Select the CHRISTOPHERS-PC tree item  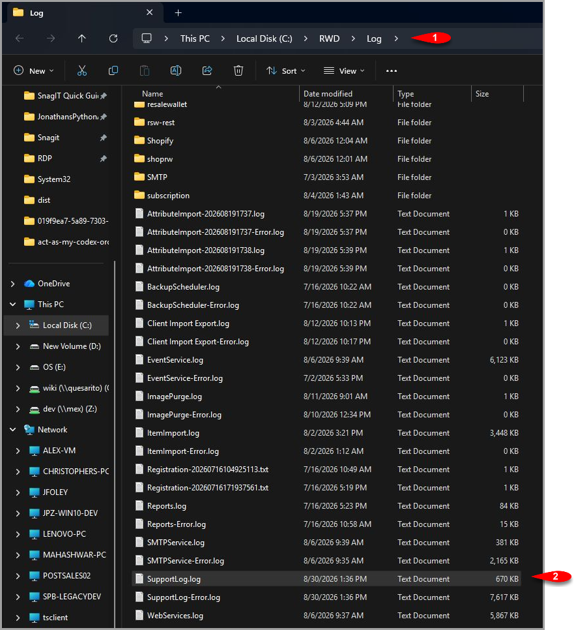[x=69, y=472]
